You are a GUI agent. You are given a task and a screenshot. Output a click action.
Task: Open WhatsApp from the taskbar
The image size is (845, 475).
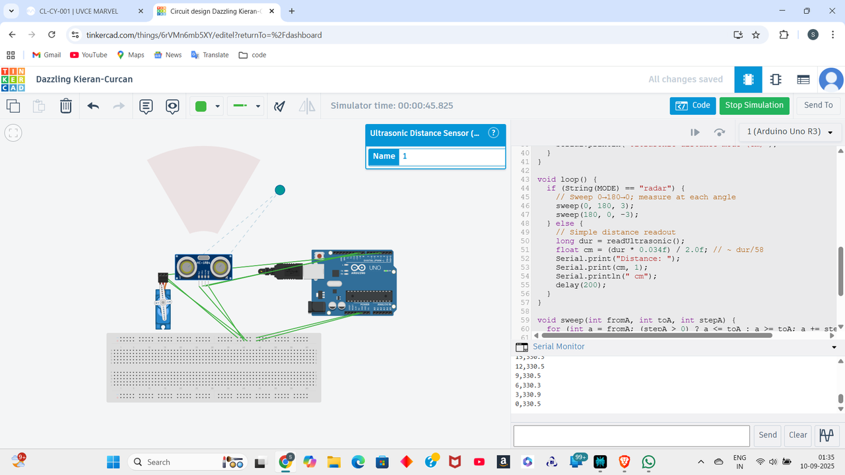pyautogui.click(x=649, y=462)
